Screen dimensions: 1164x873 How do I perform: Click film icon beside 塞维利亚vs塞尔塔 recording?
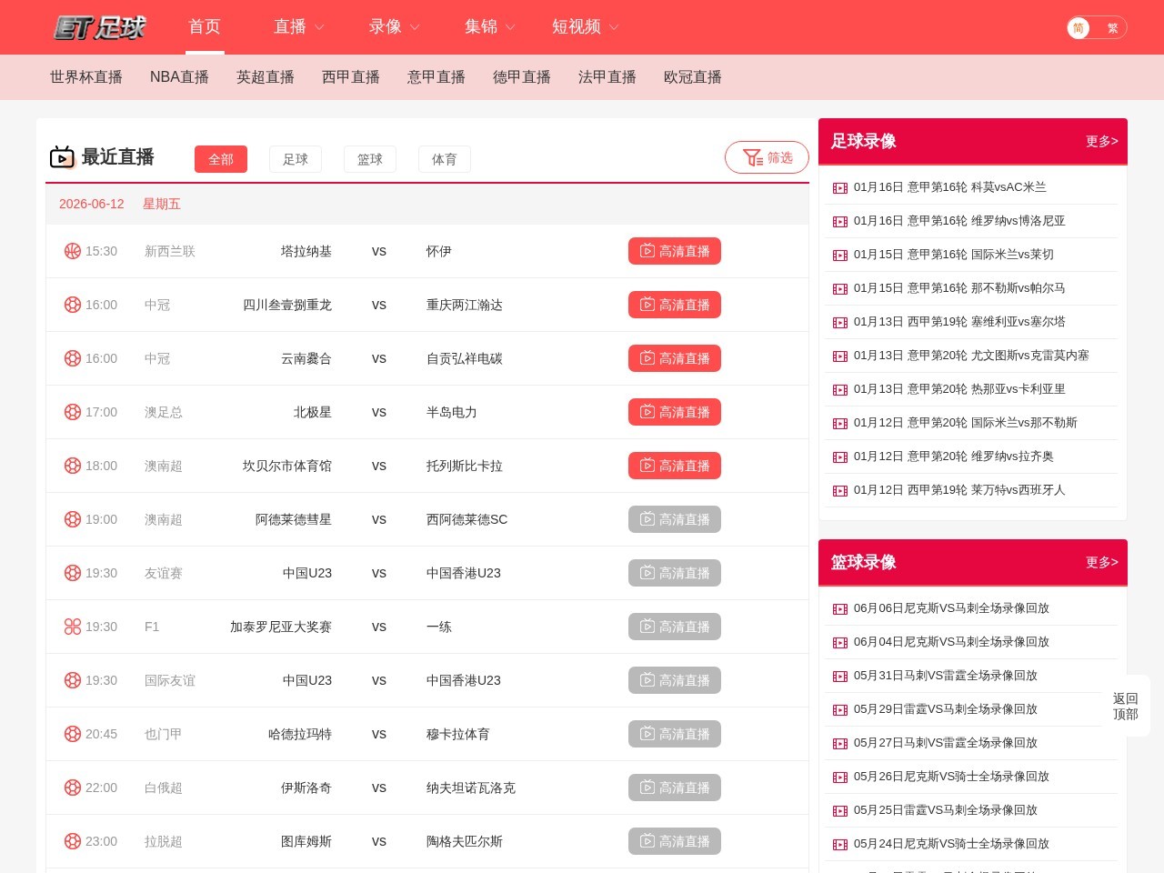coord(840,323)
